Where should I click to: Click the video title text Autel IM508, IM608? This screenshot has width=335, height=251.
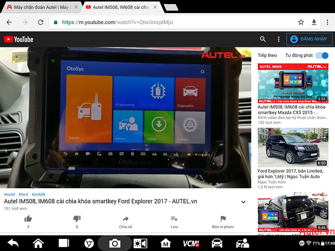100,201
